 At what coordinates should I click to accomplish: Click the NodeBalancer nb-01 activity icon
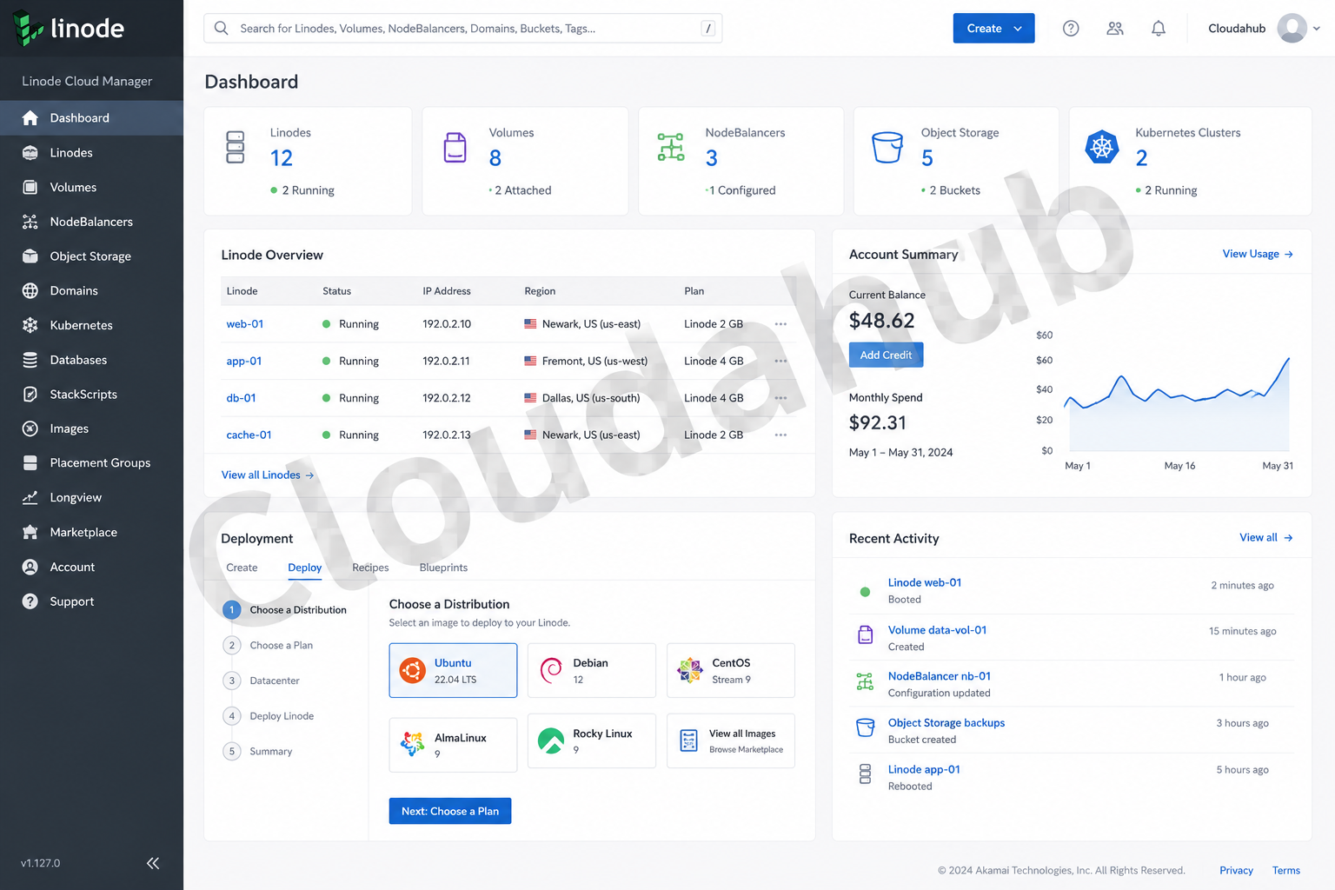(x=865, y=682)
